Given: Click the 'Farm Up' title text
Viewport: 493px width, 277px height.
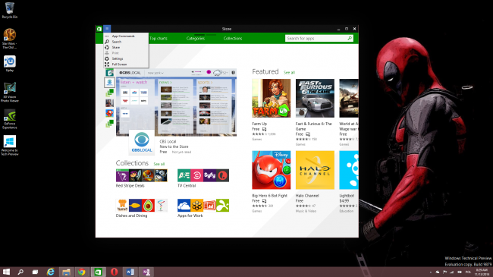Looking at the screenshot, I should click(259, 124).
